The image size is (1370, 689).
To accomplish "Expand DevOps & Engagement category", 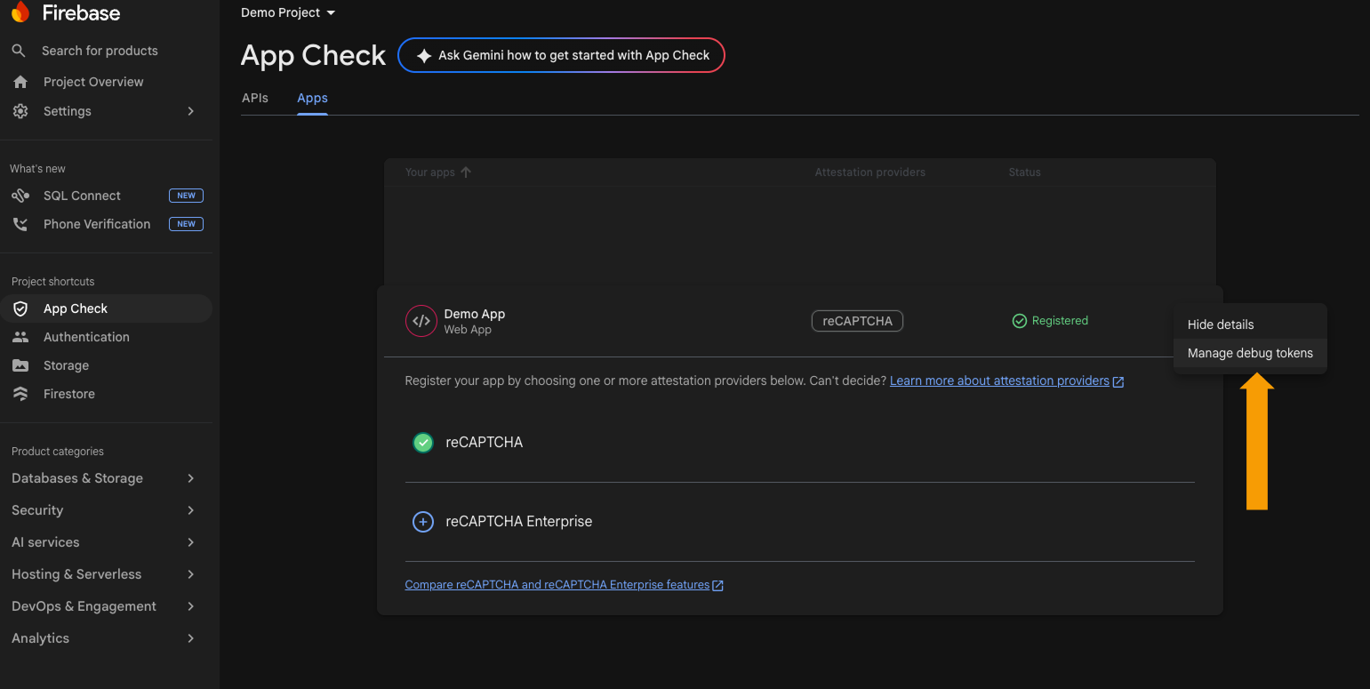I will point(190,606).
